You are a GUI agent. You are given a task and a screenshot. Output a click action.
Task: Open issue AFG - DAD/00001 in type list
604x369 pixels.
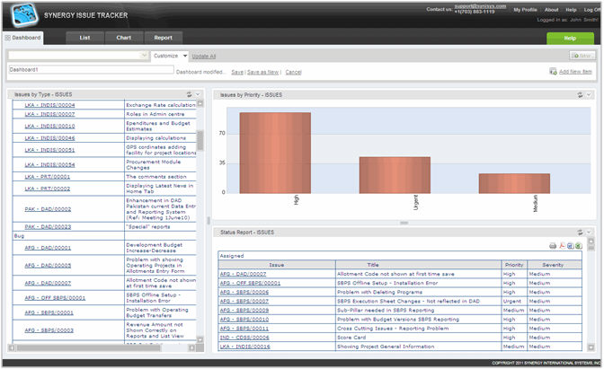(48, 248)
